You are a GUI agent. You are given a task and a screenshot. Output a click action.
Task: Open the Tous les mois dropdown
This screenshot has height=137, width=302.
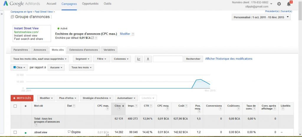(x=81, y=68)
